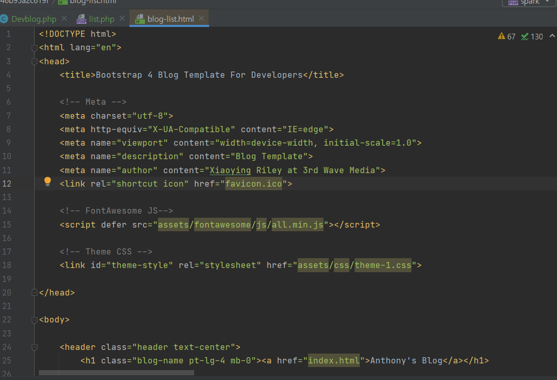Click the X-UA-Compatible attribute value

[192, 129]
